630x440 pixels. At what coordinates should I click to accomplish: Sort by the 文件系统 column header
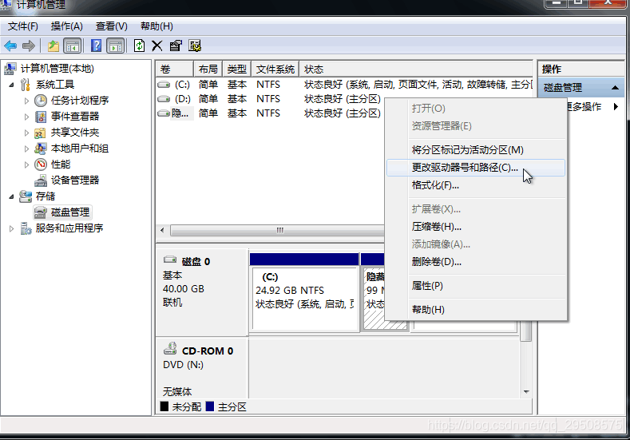coord(275,69)
